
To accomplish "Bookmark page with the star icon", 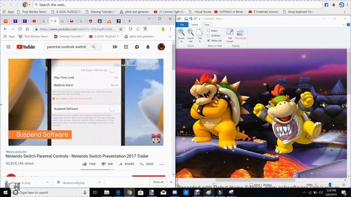I will click(x=121, y=29).
